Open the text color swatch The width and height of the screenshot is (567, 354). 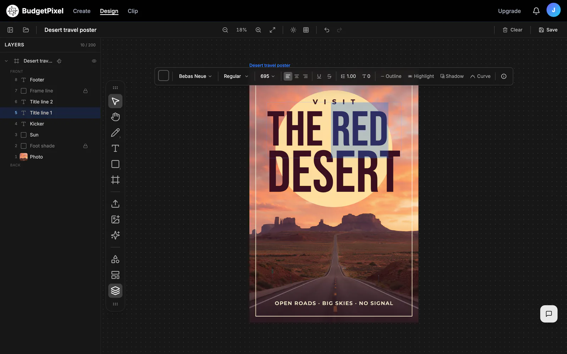point(163,76)
